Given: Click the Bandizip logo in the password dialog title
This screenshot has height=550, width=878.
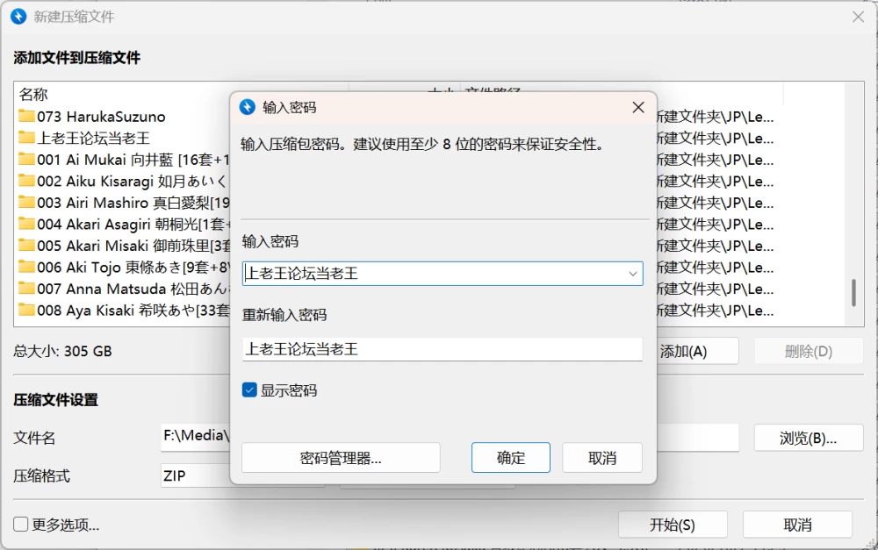Looking at the screenshot, I should pos(248,107).
